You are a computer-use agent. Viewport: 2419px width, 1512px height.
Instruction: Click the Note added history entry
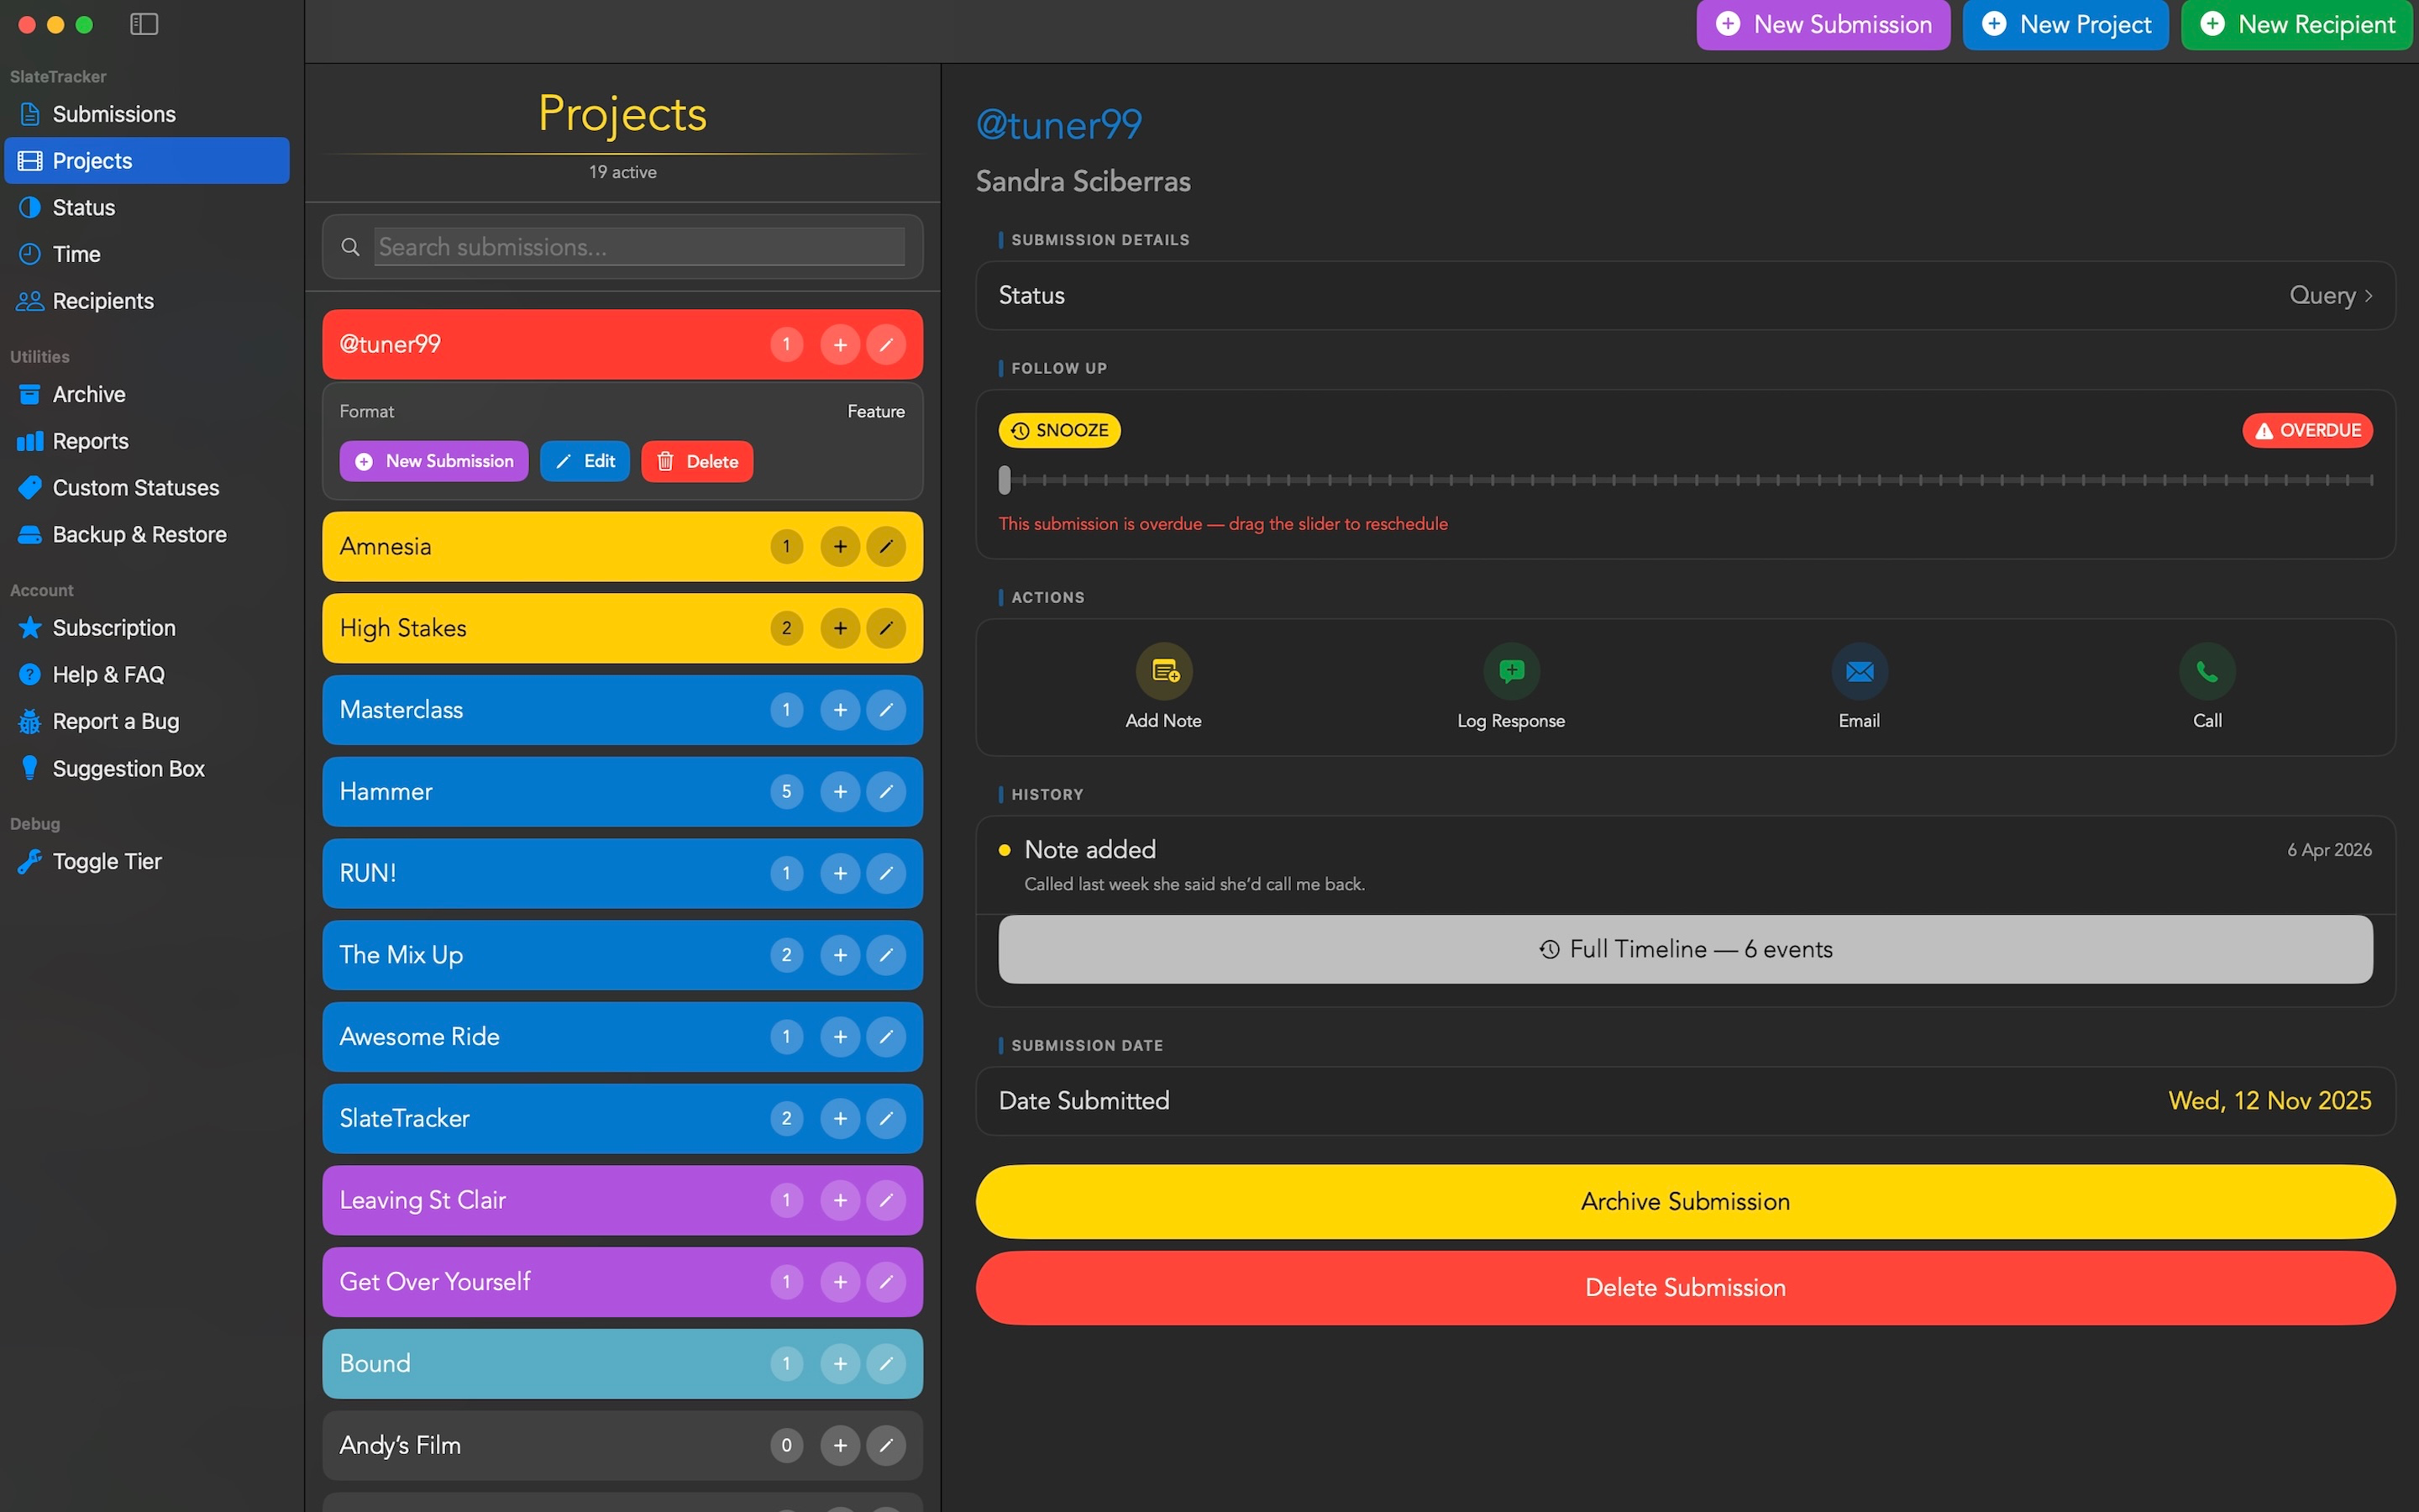1685,866
